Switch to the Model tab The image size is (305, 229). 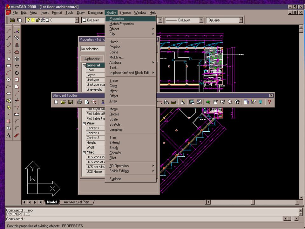click(52, 202)
